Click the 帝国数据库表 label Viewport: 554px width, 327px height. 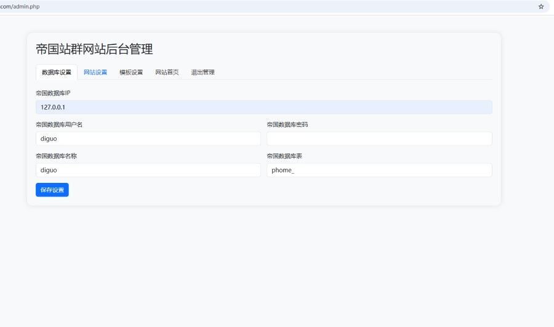click(x=284, y=156)
